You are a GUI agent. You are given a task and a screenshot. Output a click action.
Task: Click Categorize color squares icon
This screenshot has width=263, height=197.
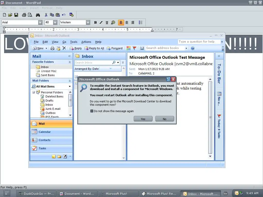click(x=128, y=48)
